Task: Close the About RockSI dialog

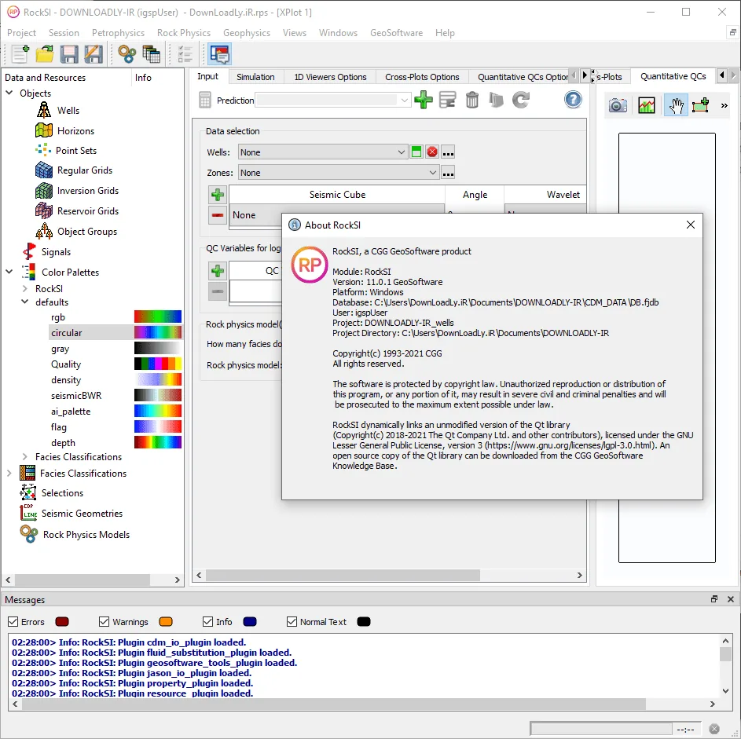Action: [691, 225]
